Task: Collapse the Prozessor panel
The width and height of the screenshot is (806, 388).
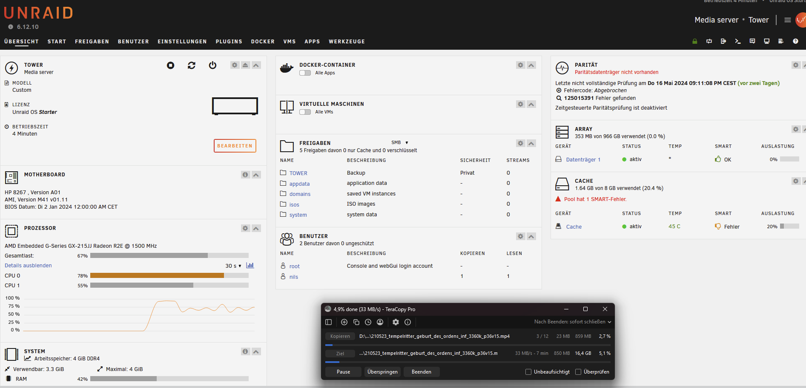Action: [x=256, y=228]
